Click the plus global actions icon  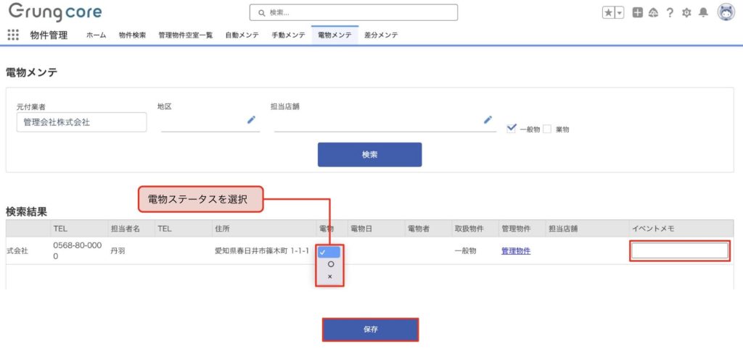tap(637, 12)
